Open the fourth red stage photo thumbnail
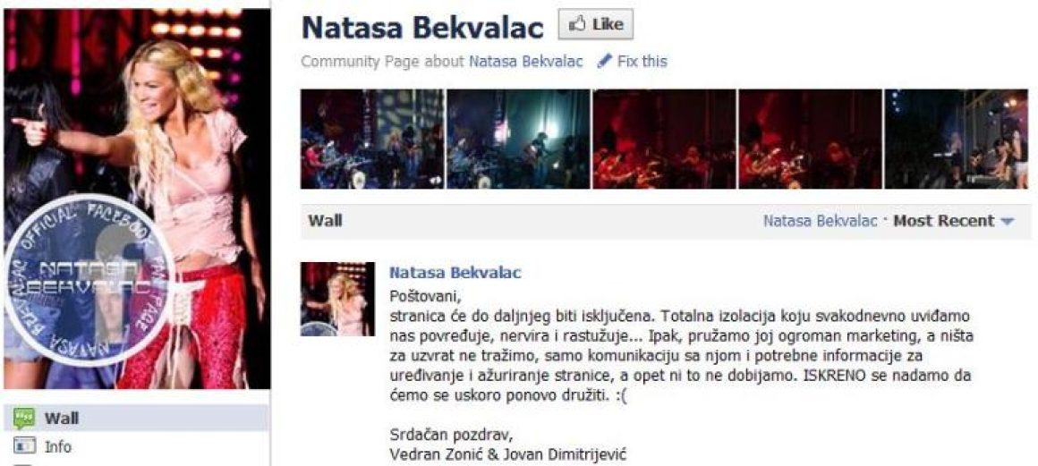This screenshot has width=1038, height=466. tap(811, 139)
